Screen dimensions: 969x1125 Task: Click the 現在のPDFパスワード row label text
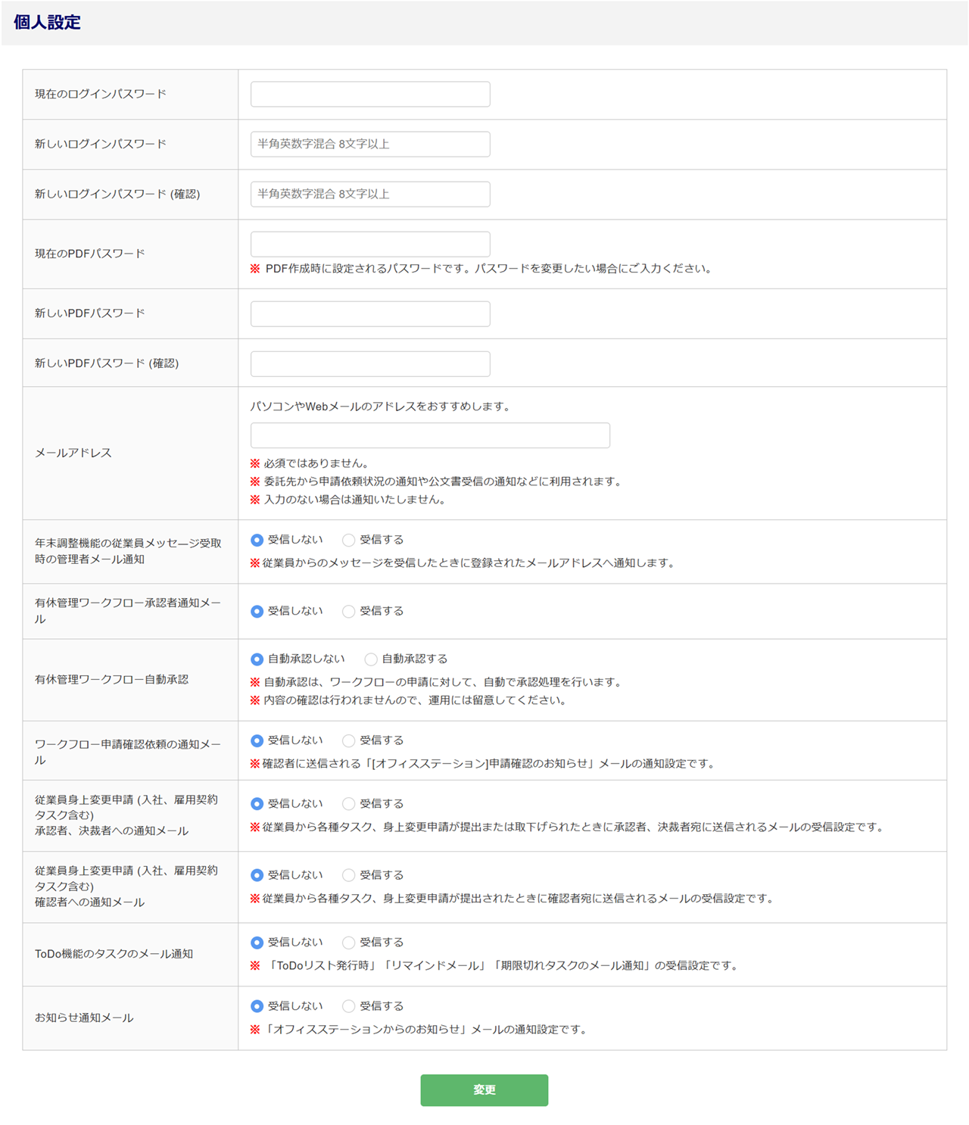[90, 254]
